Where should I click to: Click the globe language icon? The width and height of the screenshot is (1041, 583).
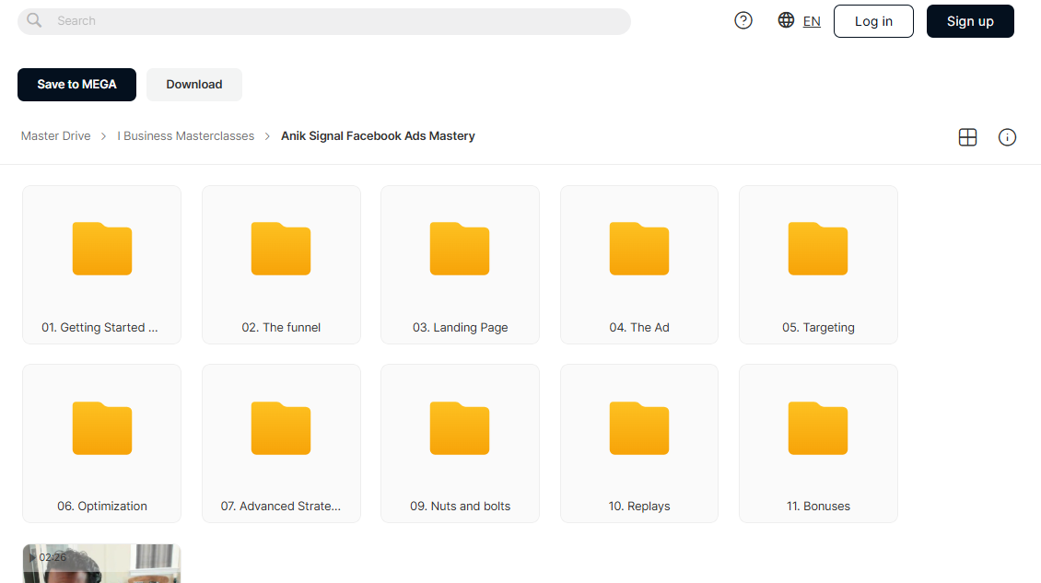(786, 20)
